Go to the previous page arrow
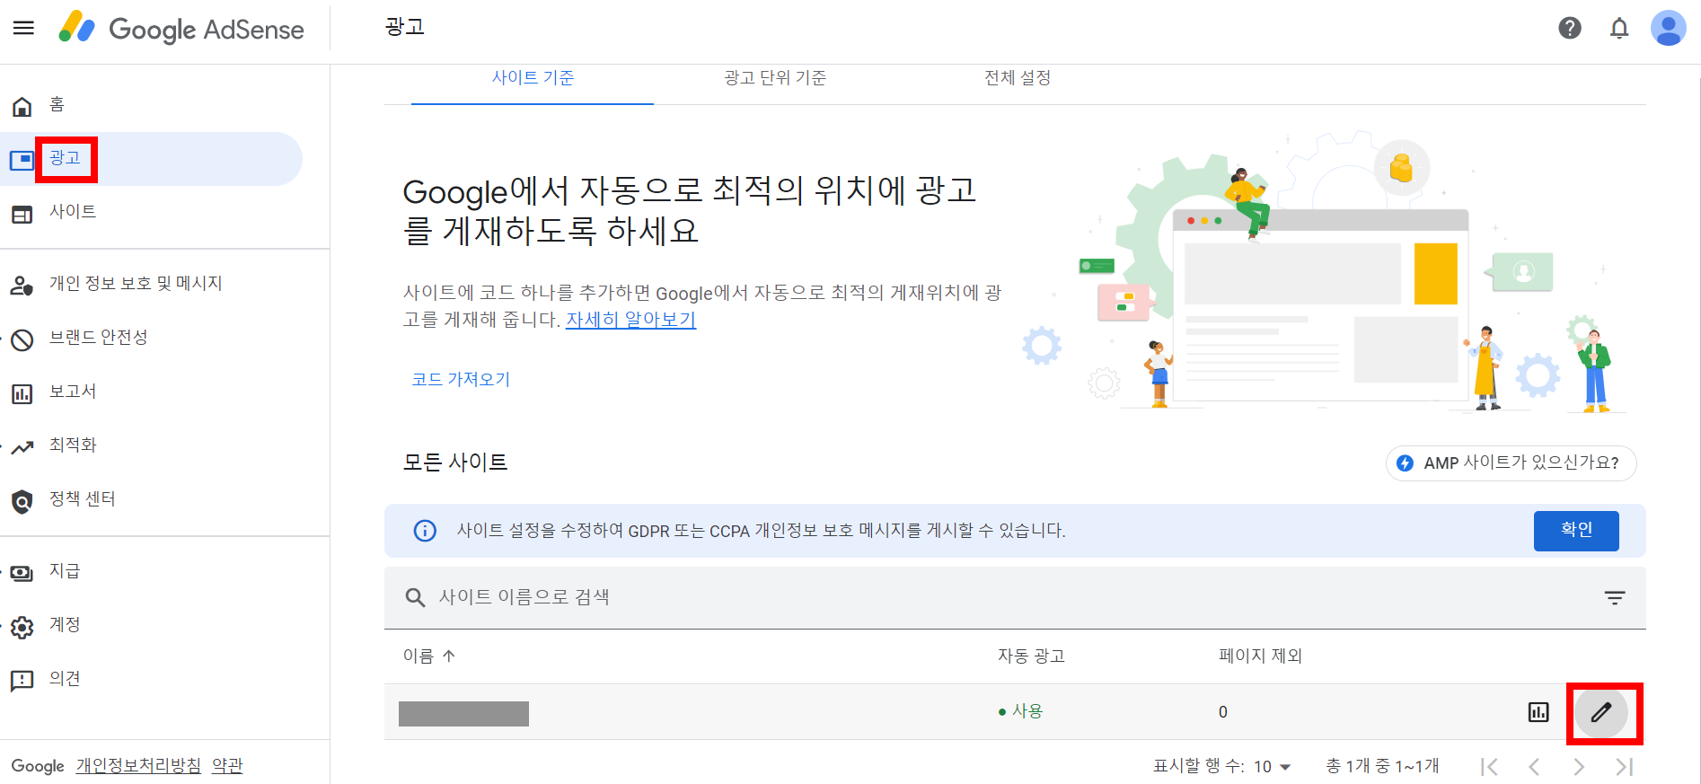Screen dimensions: 1701x784 (x=1534, y=766)
